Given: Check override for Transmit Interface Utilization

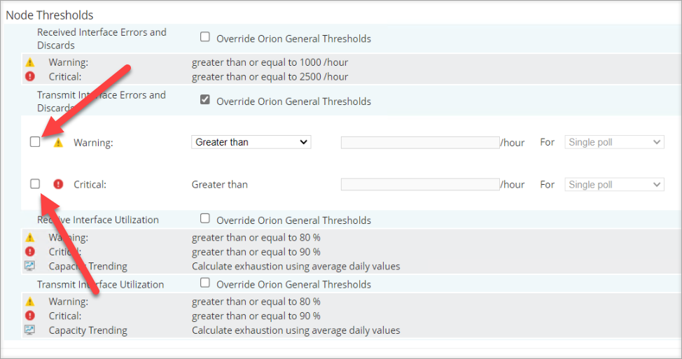Looking at the screenshot, I should [205, 283].
